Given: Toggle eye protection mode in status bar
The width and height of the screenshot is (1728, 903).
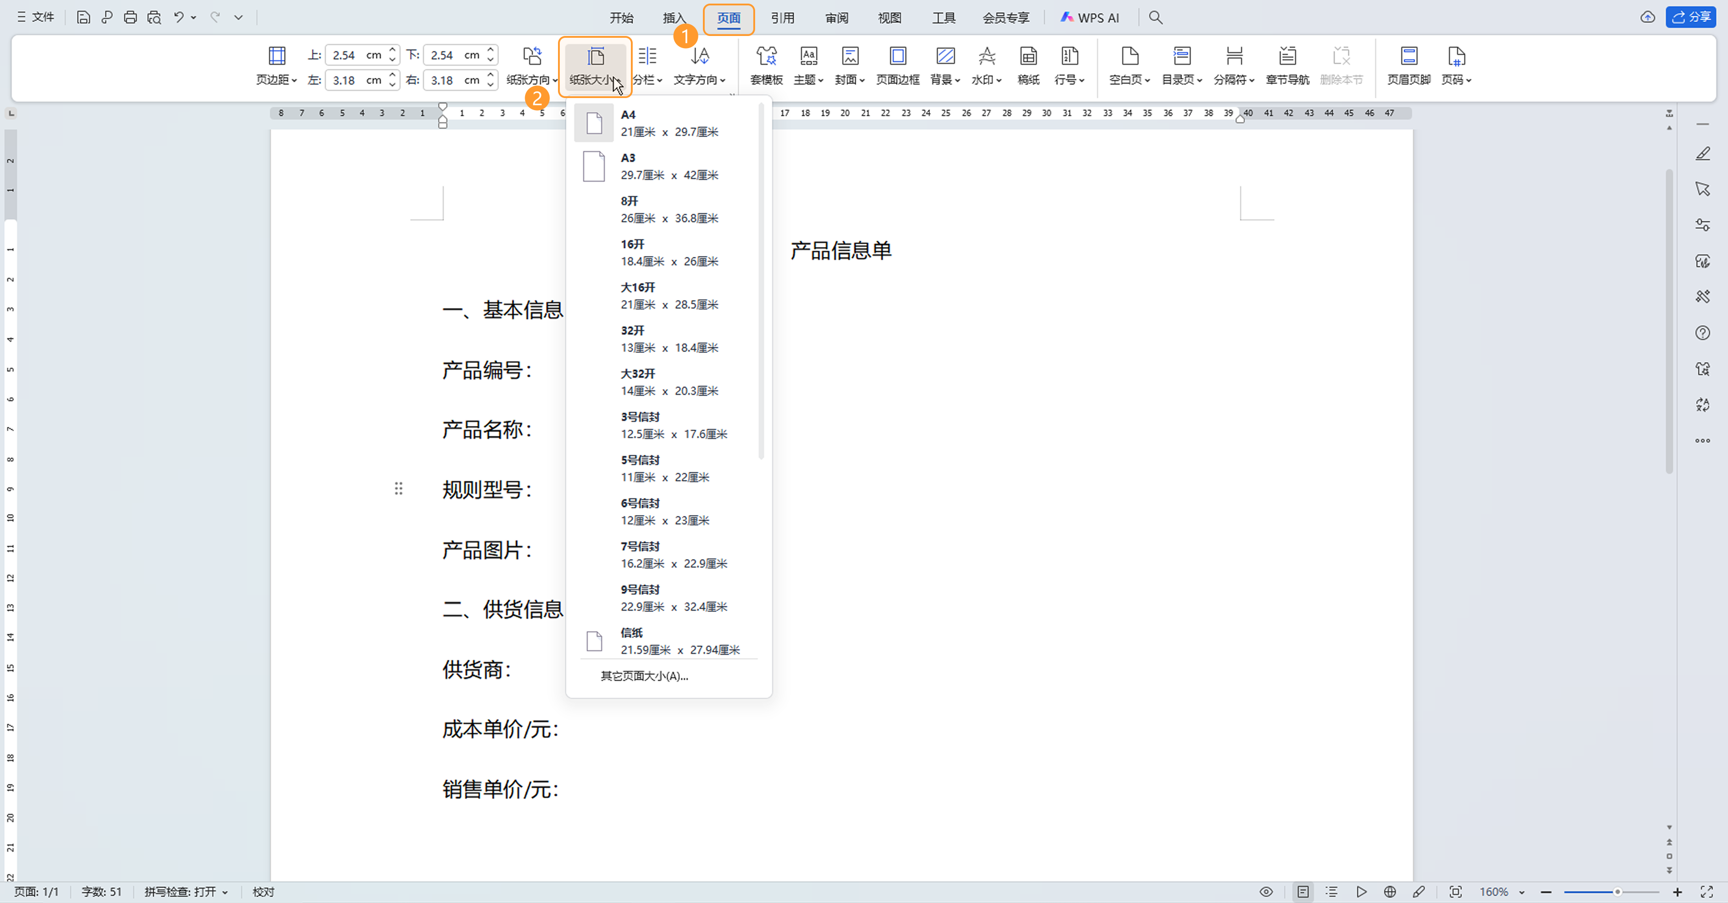Looking at the screenshot, I should (1266, 892).
